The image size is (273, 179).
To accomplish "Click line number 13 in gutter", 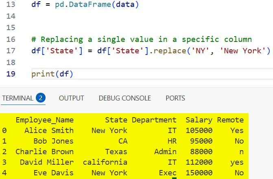I will pyautogui.click(x=11, y=4).
